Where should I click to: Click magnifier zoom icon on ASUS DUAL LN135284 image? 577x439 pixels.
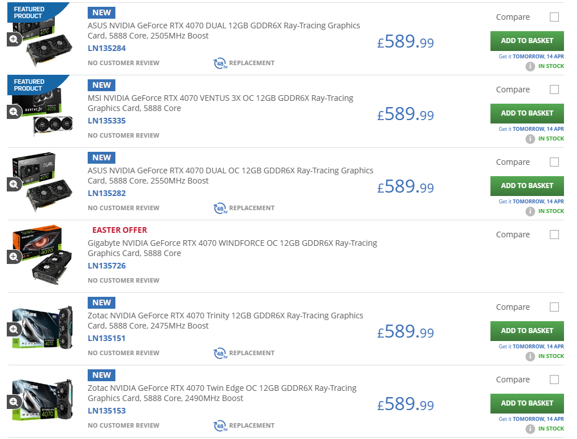coord(14,39)
